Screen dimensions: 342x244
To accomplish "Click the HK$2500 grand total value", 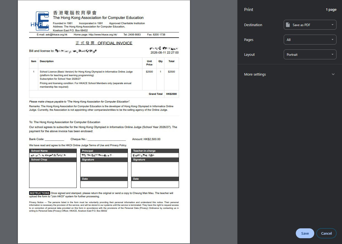I will pos(171,94).
